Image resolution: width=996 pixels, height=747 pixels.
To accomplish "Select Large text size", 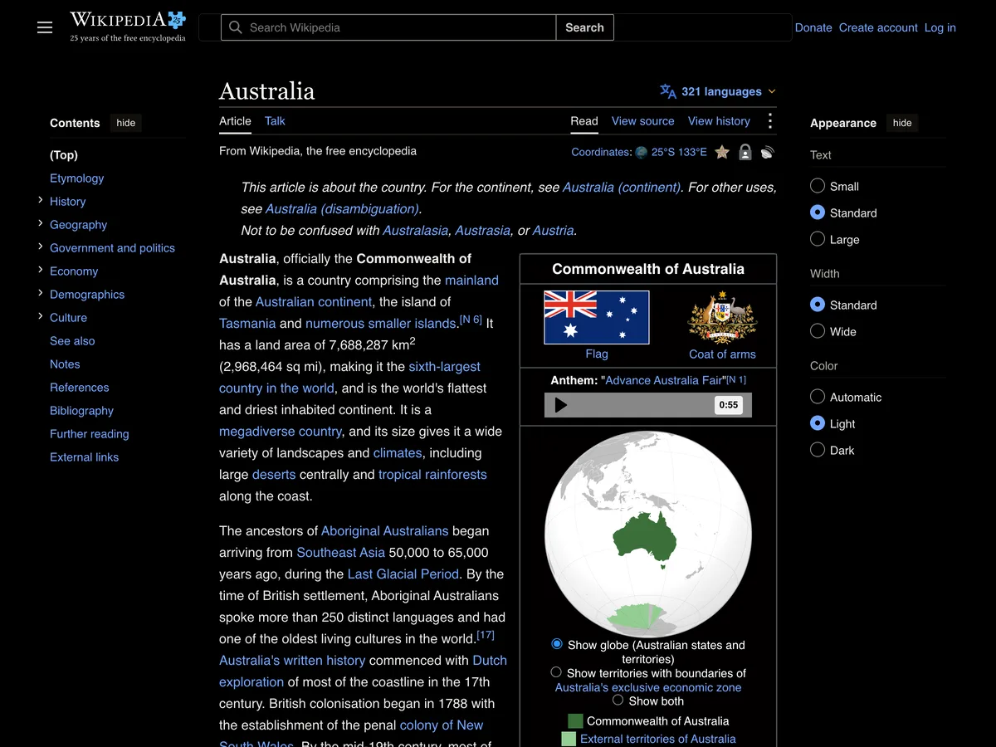I will [x=818, y=240].
